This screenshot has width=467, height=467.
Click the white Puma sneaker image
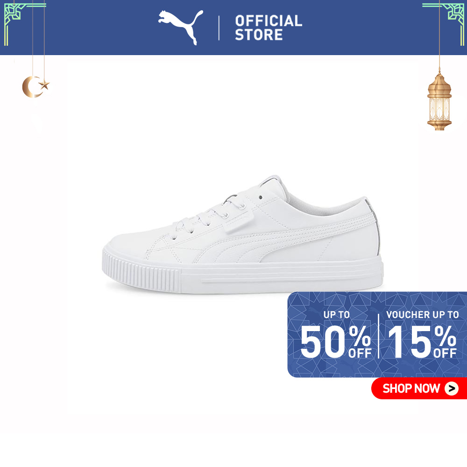(x=243, y=234)
